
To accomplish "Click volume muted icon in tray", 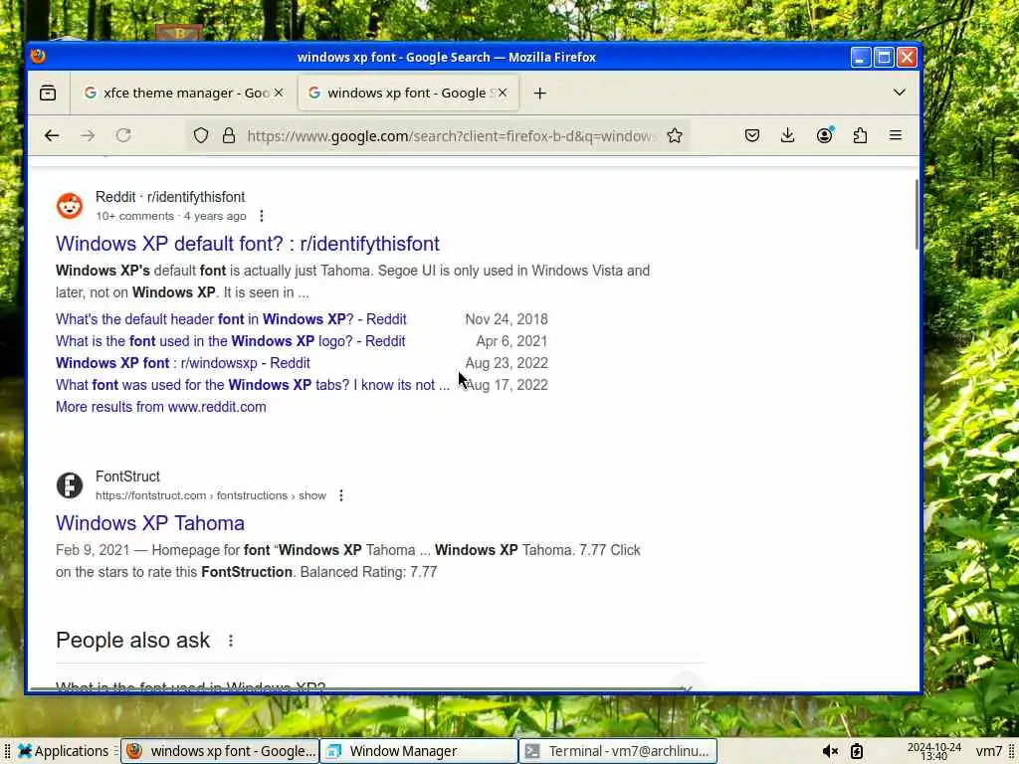I will point(830,751).
